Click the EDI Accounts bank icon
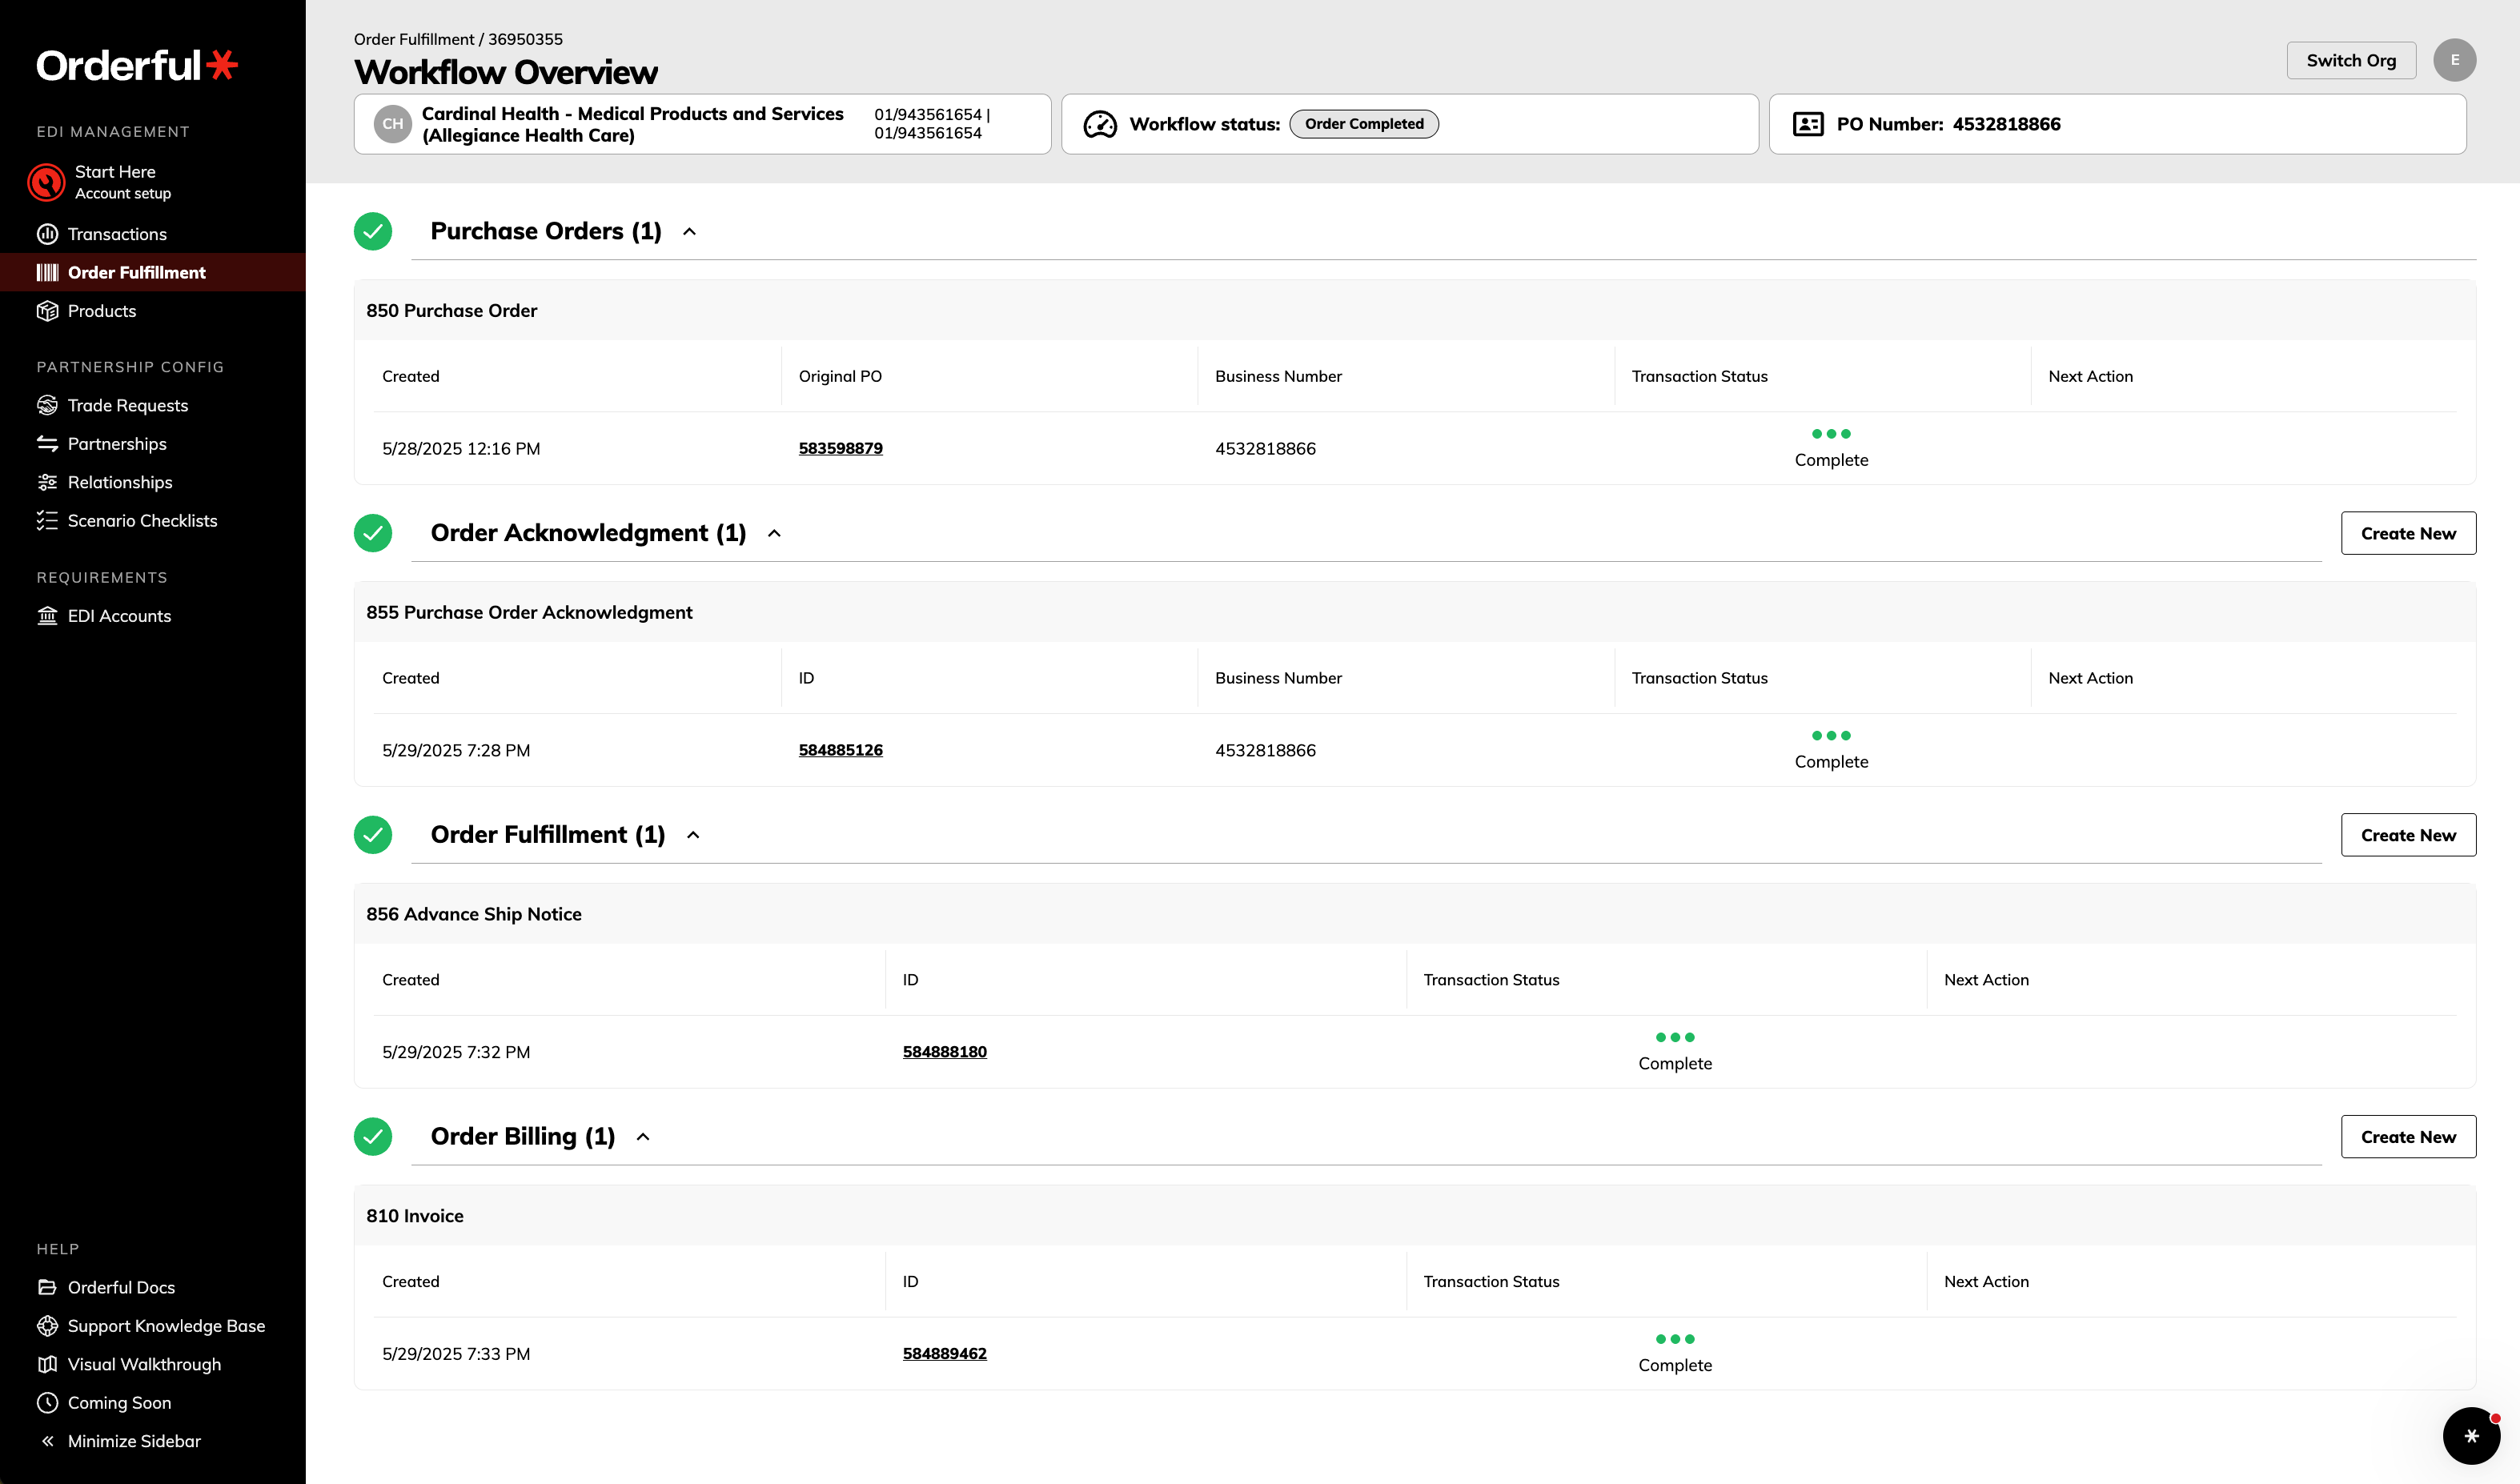 [47, 616]
